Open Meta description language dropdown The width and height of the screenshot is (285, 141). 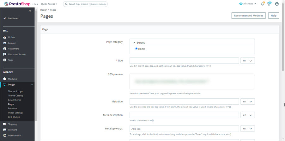pos(247,115)
